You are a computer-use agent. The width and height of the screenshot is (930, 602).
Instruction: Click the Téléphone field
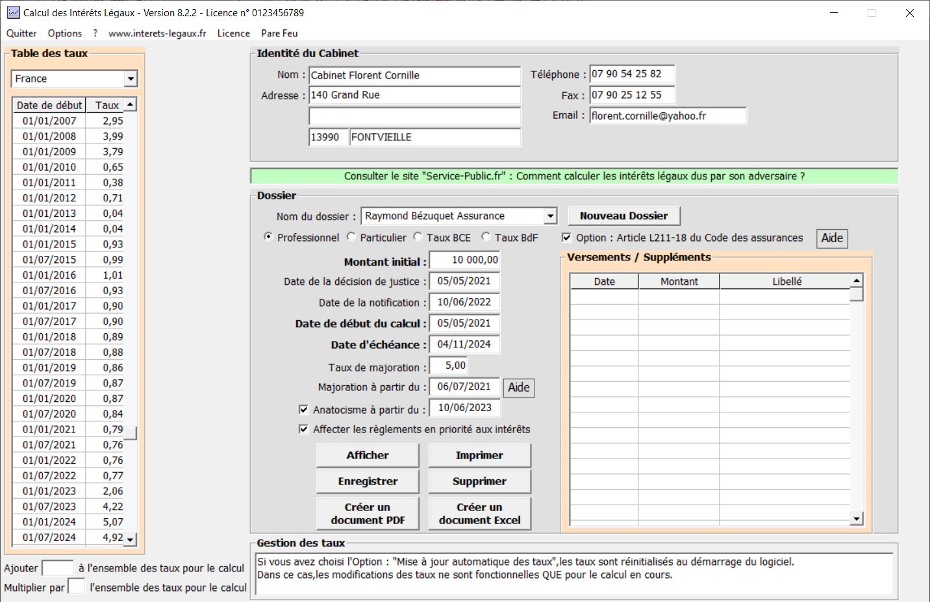[632, 74]
